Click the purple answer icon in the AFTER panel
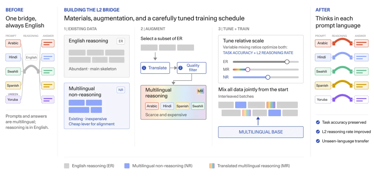 (362, 99)
